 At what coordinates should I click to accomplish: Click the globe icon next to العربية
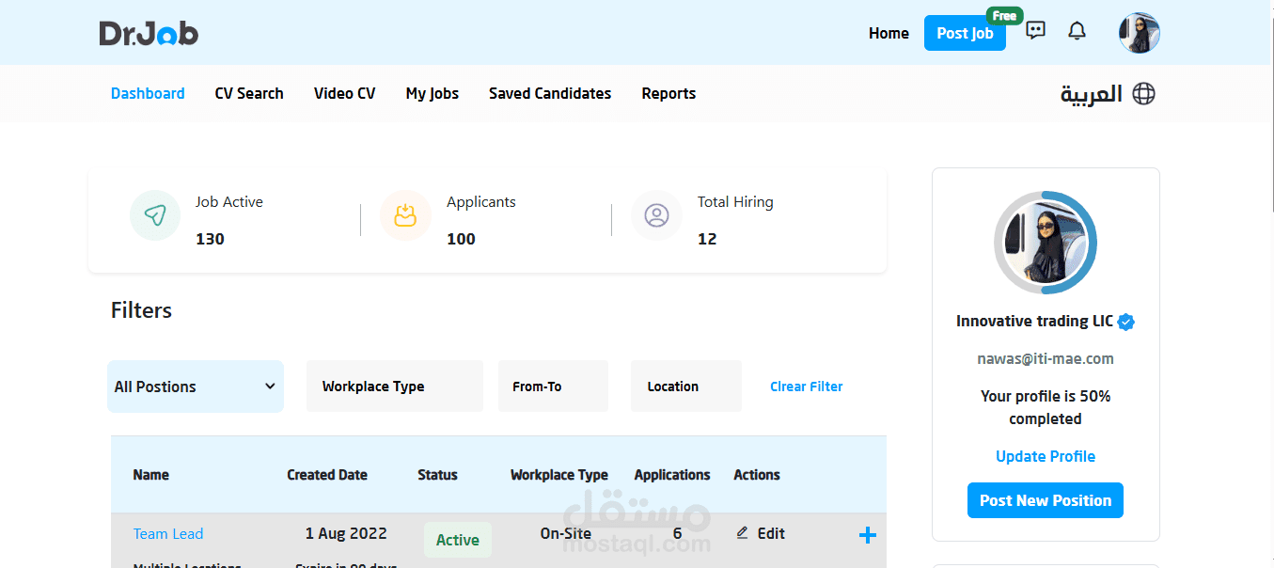(1143, 93)
